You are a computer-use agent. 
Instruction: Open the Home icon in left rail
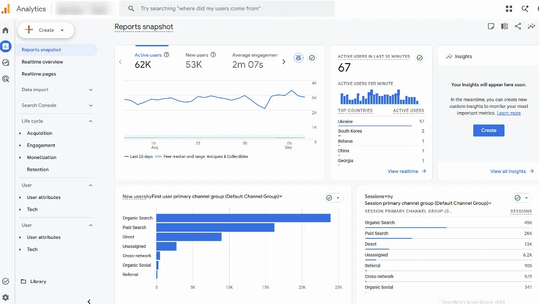point(5,30)
